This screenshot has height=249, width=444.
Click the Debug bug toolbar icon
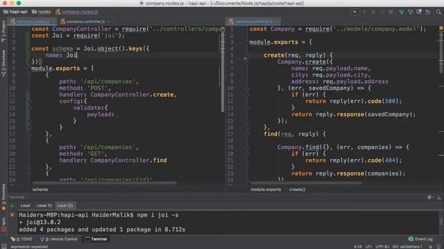pos(373,12)
